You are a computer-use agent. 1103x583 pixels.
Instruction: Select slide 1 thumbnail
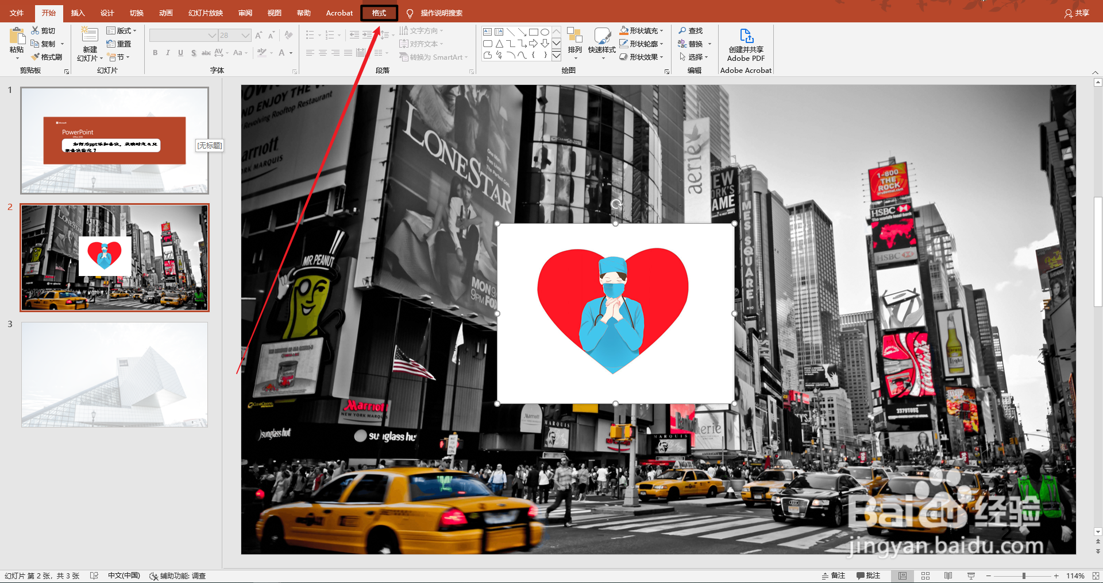coord(114,141)
